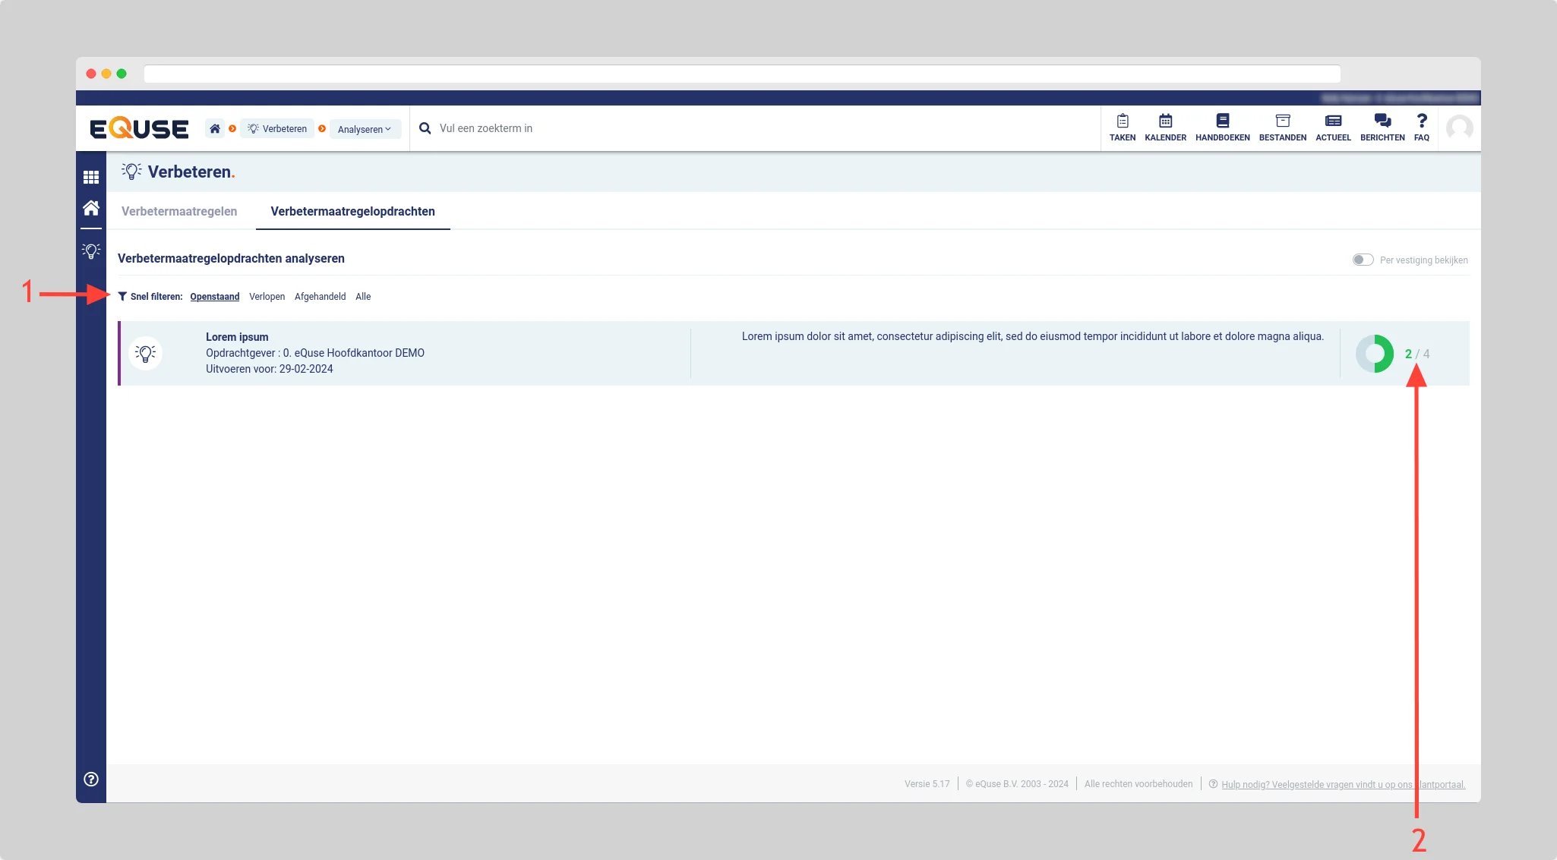Screen dimensions: 1557x860
Task: Open the Bestanden archive icon
Action: tap(1282, 121)
